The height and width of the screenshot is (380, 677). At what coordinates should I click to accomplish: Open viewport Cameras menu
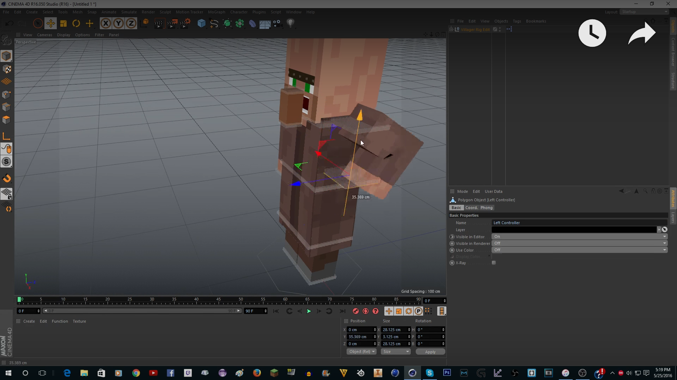tap(44, 35)
